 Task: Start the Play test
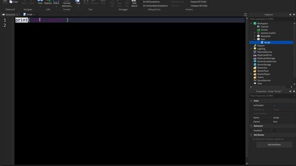[x=78, y=2]
